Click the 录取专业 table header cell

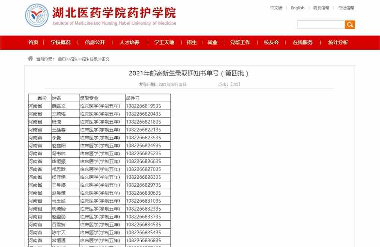(x=103, y=98)
